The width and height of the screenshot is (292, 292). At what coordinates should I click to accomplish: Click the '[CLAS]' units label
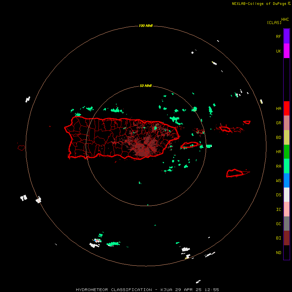click(274, 22)
